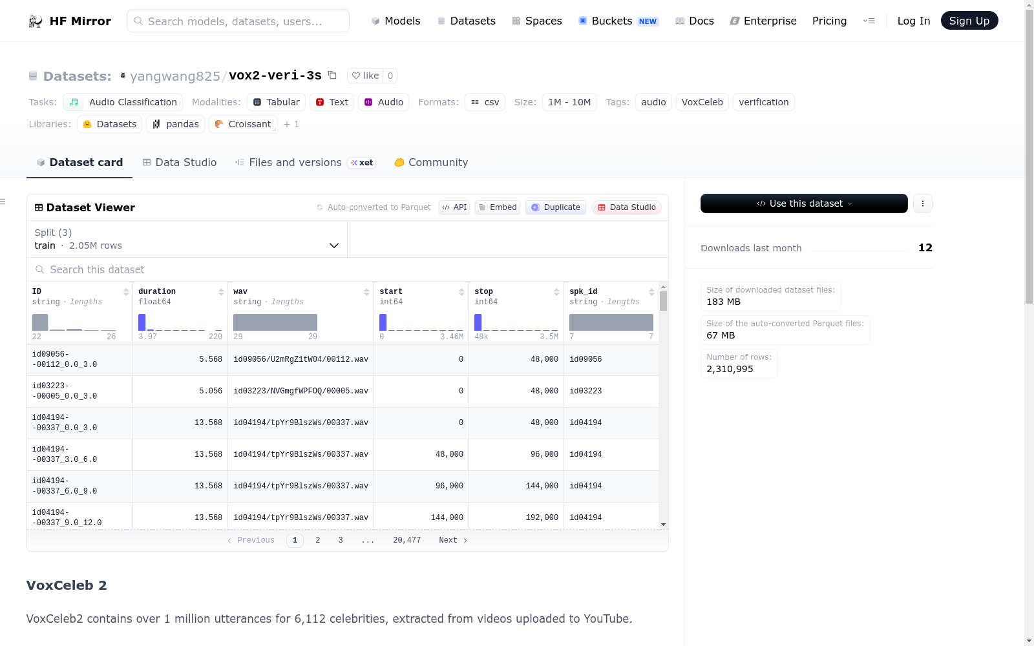This screenshot has width=1034, height=646.
Task: Open the Files and versions tab
Action: pyautogui.click(x=305, y=163)
